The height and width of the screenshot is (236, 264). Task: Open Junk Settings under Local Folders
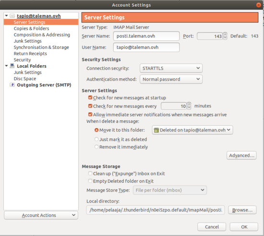pyautogui.click(x=28, y=72)
